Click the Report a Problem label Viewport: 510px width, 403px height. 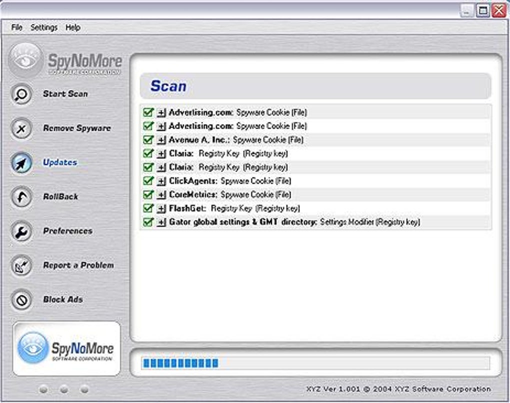78,265
